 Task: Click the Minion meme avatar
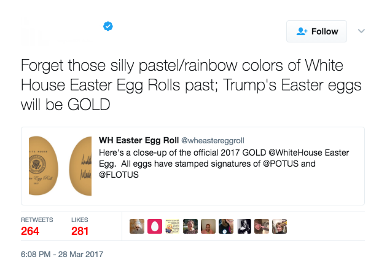(173, 227)
